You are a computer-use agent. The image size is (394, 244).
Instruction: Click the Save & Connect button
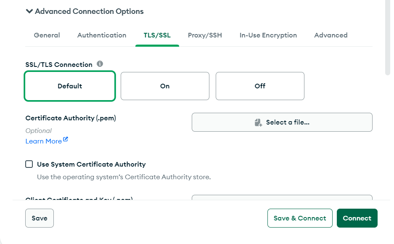coord(300,218)
